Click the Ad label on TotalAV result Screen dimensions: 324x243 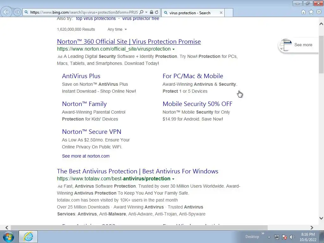[x=60, y=186]
